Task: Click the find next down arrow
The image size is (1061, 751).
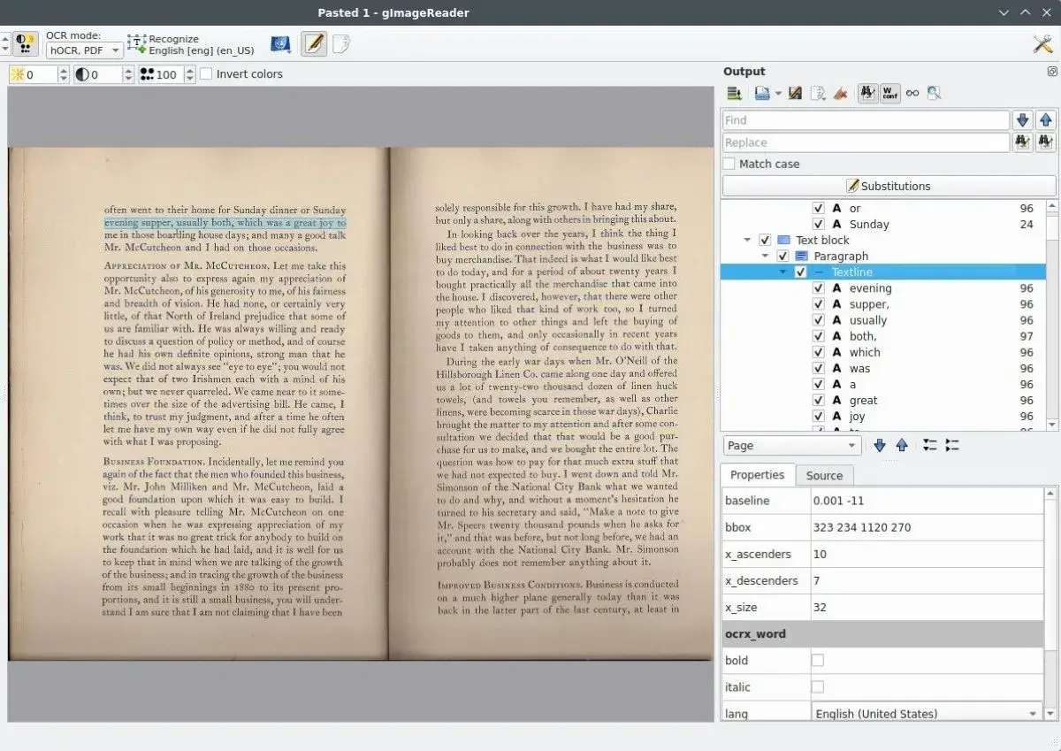Action: point(1023,120)
